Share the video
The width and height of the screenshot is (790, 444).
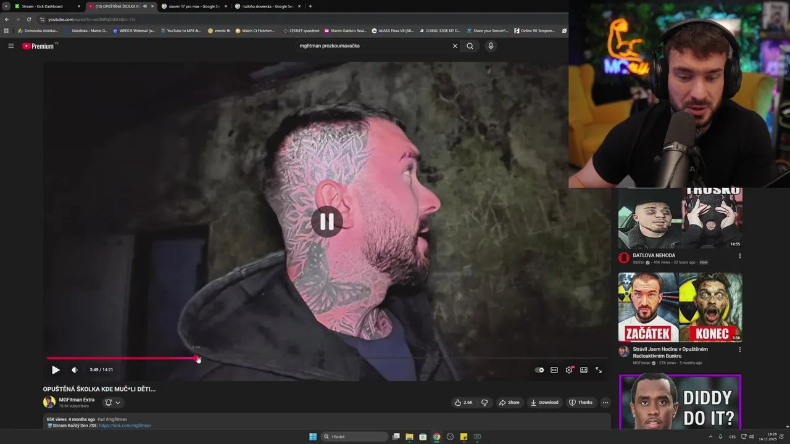coord(509,402)
